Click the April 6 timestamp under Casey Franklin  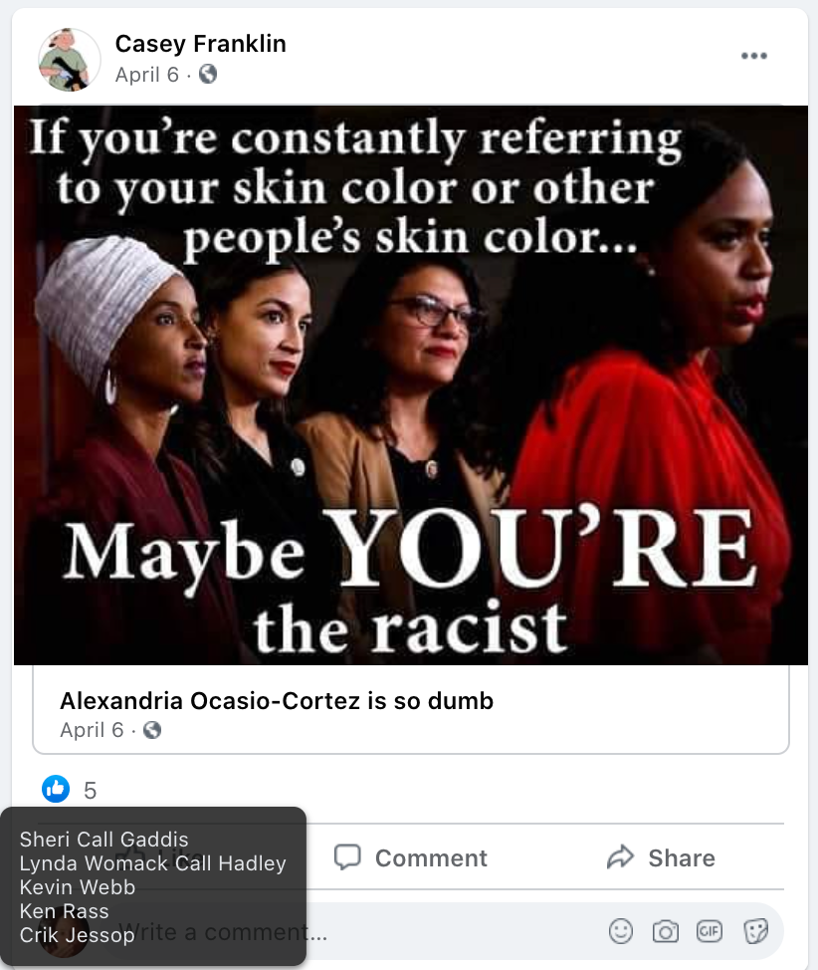coord(147,75)
